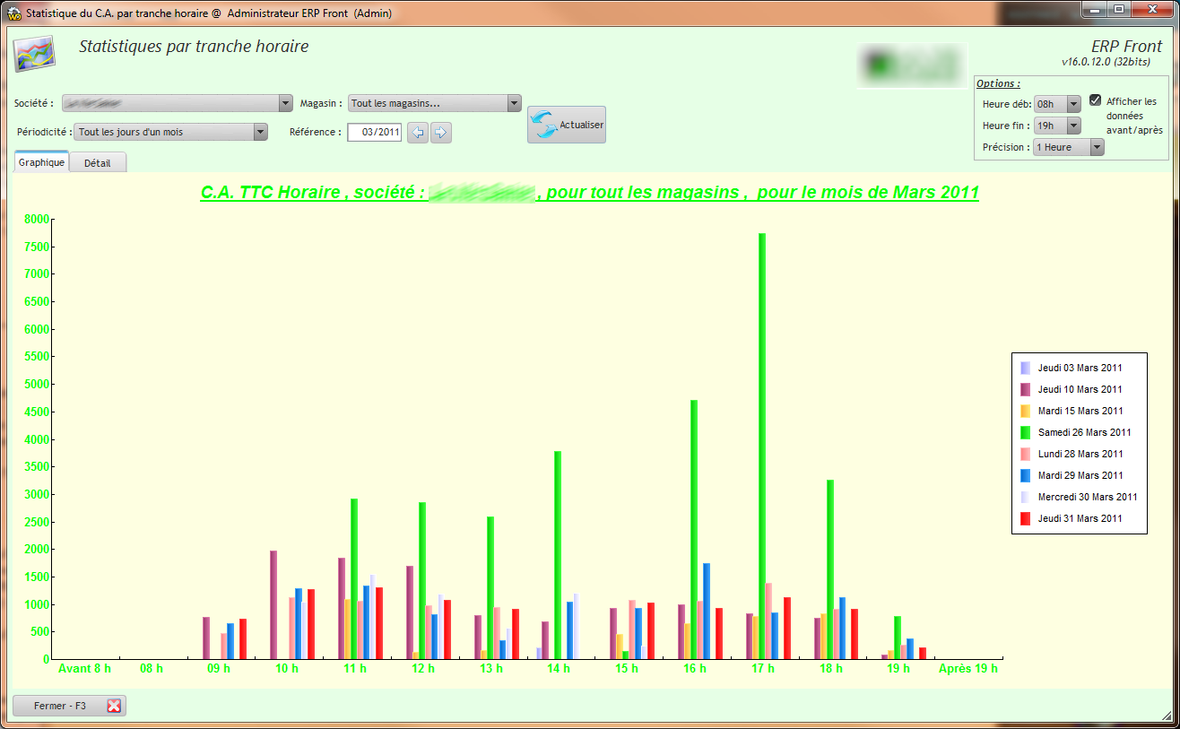Select the Graphique tab

pyautogui.click(x=41, y=162)
